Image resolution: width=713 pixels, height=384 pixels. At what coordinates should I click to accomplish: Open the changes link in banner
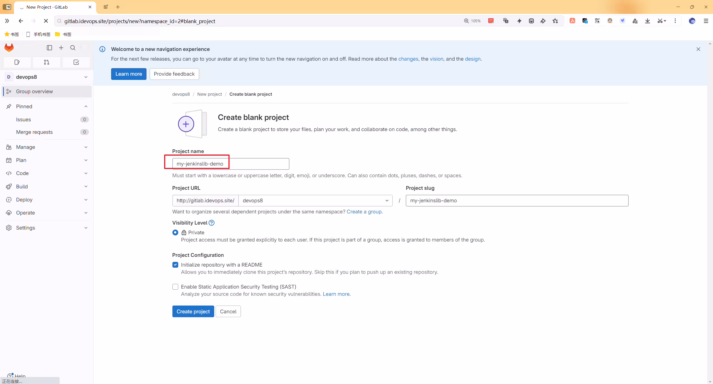click(x=408, y=59)
